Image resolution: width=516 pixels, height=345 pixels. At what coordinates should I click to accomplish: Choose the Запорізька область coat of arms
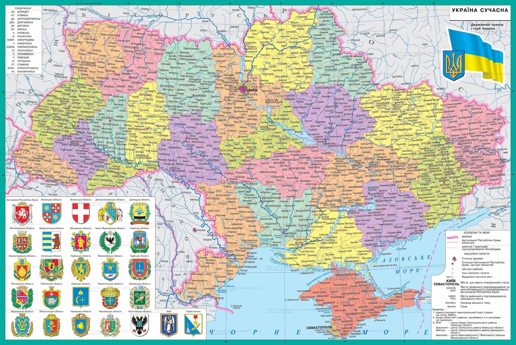(81, 242)
